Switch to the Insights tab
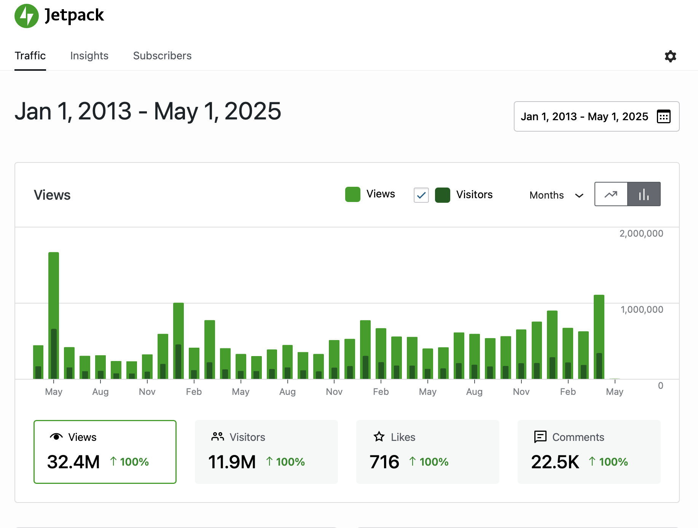The width and height of the screenshot is (698, 528). coord(89,56)
